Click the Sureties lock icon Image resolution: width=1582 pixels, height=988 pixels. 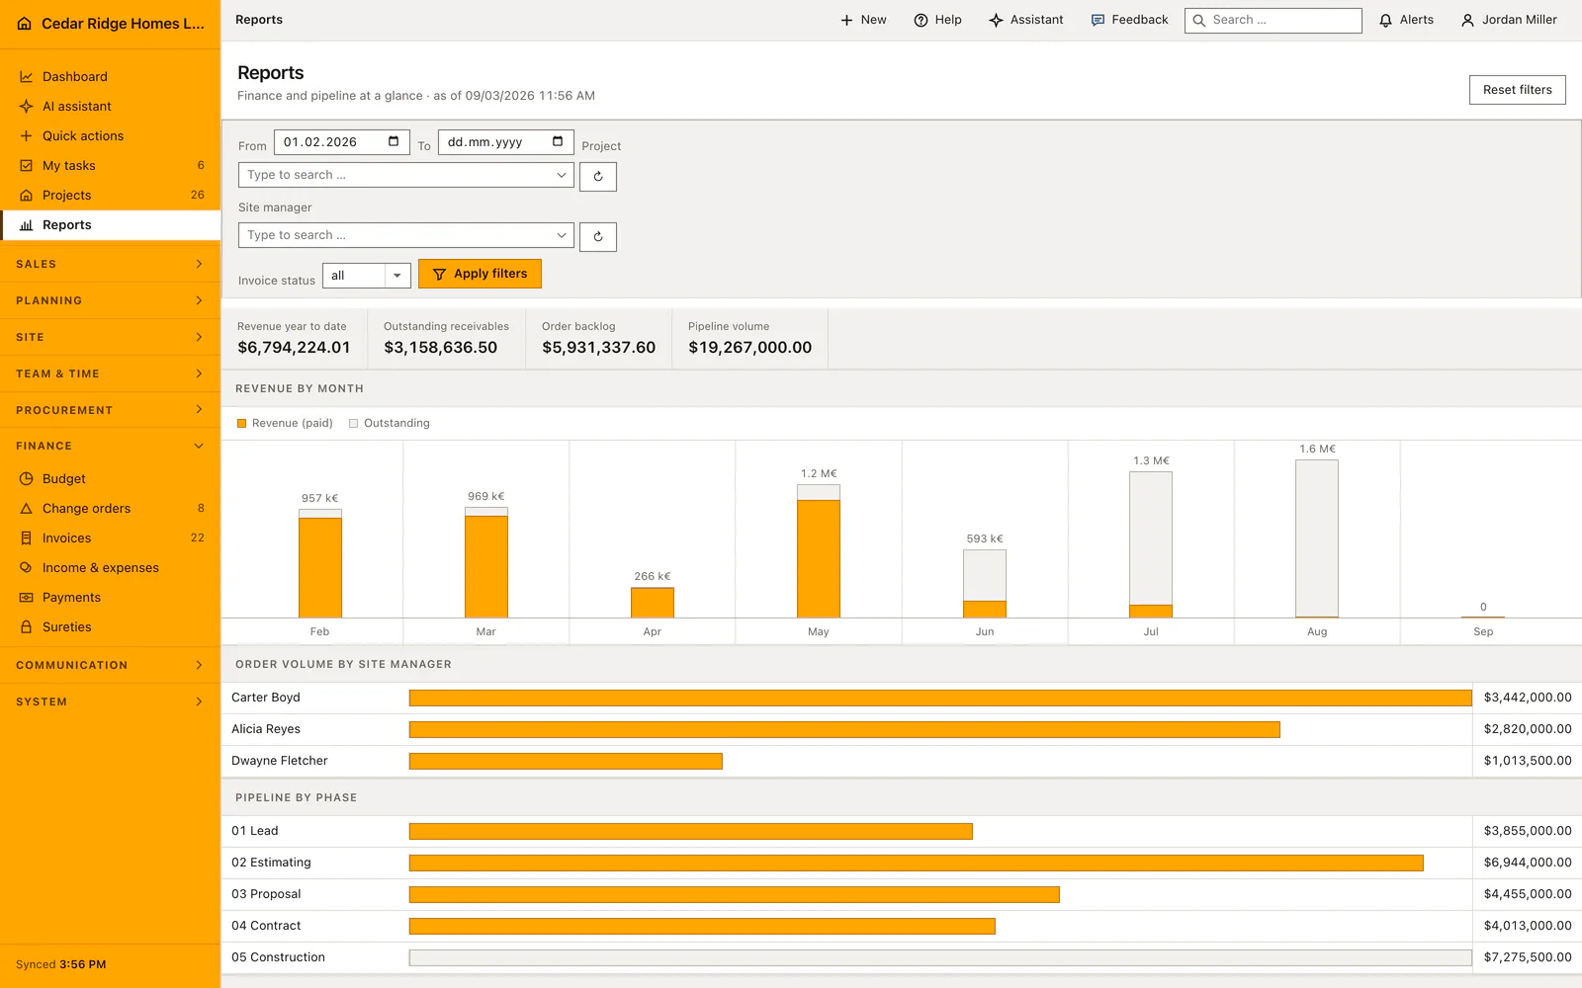pyautogui.click(x=27, y=627)
